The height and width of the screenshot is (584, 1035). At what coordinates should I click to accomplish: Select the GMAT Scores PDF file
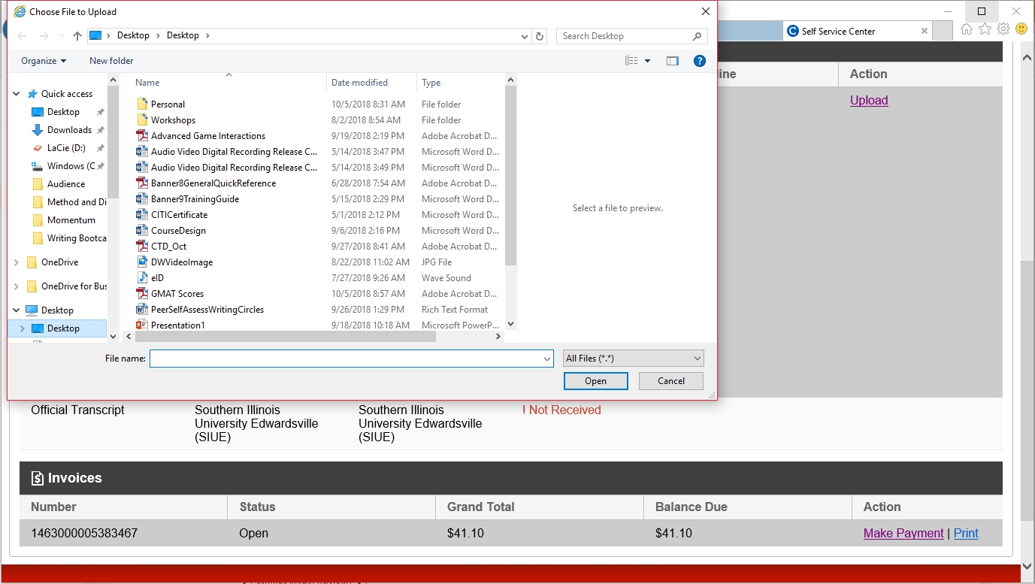(x=177, y=294)
